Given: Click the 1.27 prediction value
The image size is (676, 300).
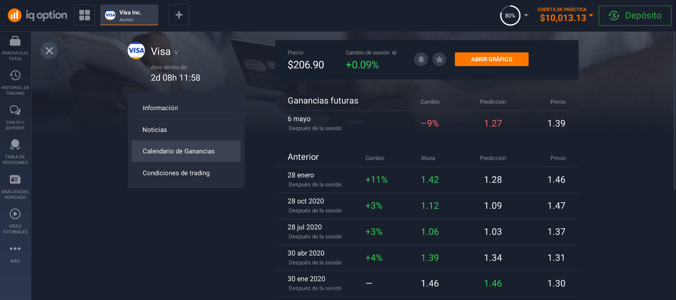Looking at the screenshot, I should pos(493,123).
